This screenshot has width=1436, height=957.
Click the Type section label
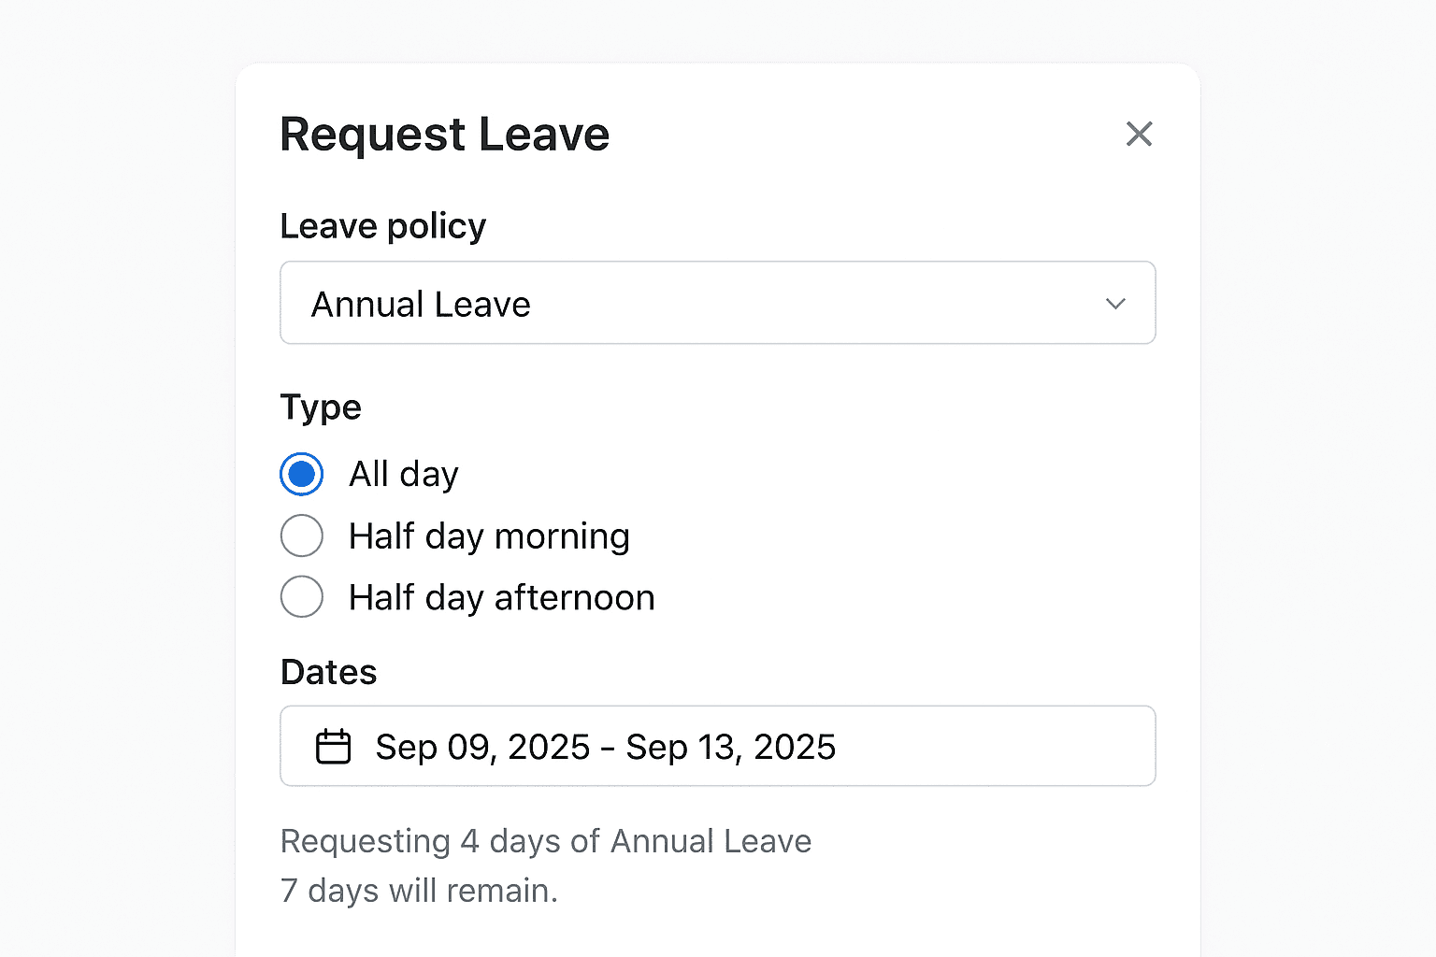click(321, 407)
